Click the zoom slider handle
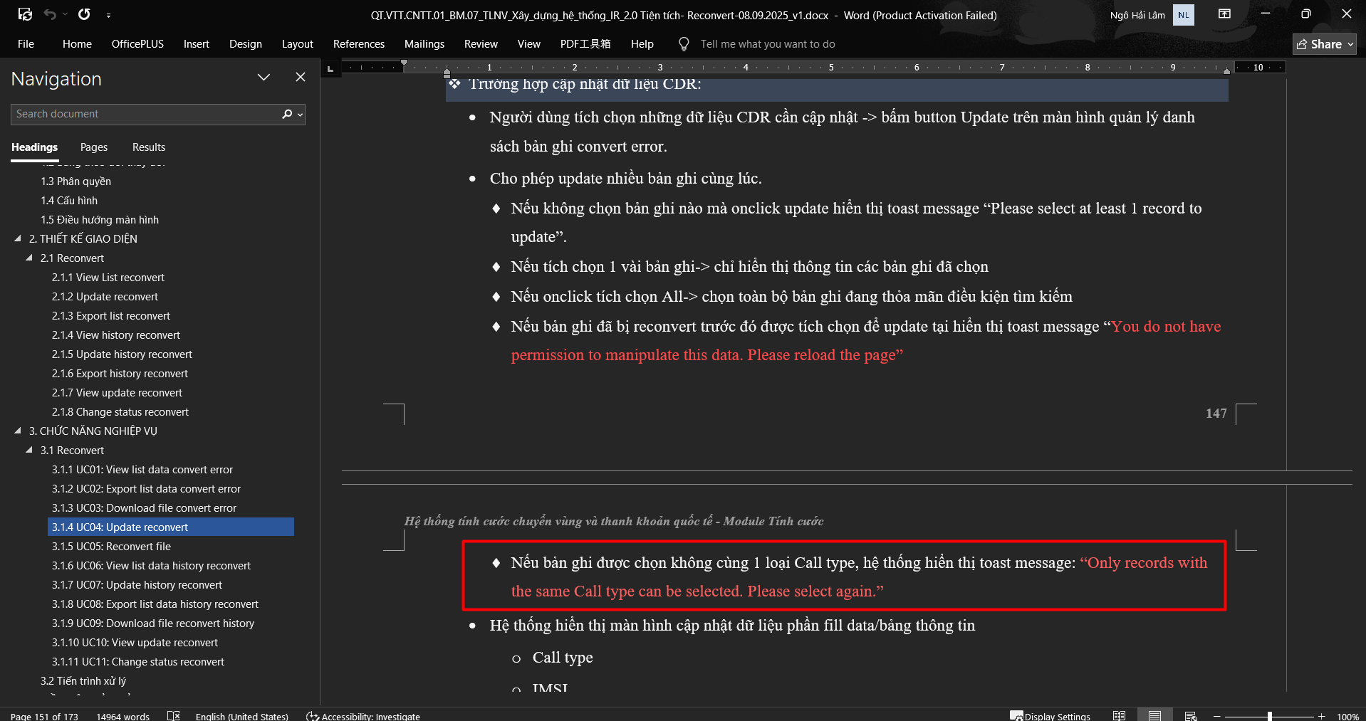The height and width of the screenshot is (721, 1366). click(1269, 716)
